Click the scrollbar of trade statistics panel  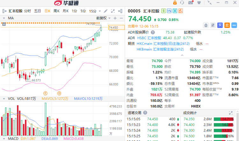(x=237, y=127)
